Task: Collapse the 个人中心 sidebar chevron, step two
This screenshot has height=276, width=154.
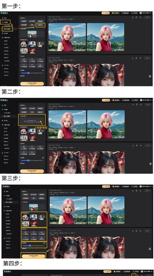Action: coord(16,152)
